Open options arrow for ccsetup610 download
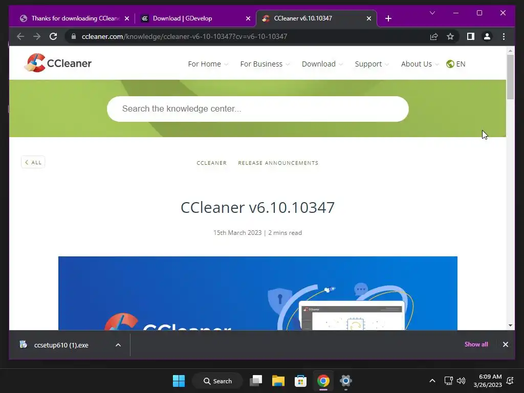 [x=118, y=345]
